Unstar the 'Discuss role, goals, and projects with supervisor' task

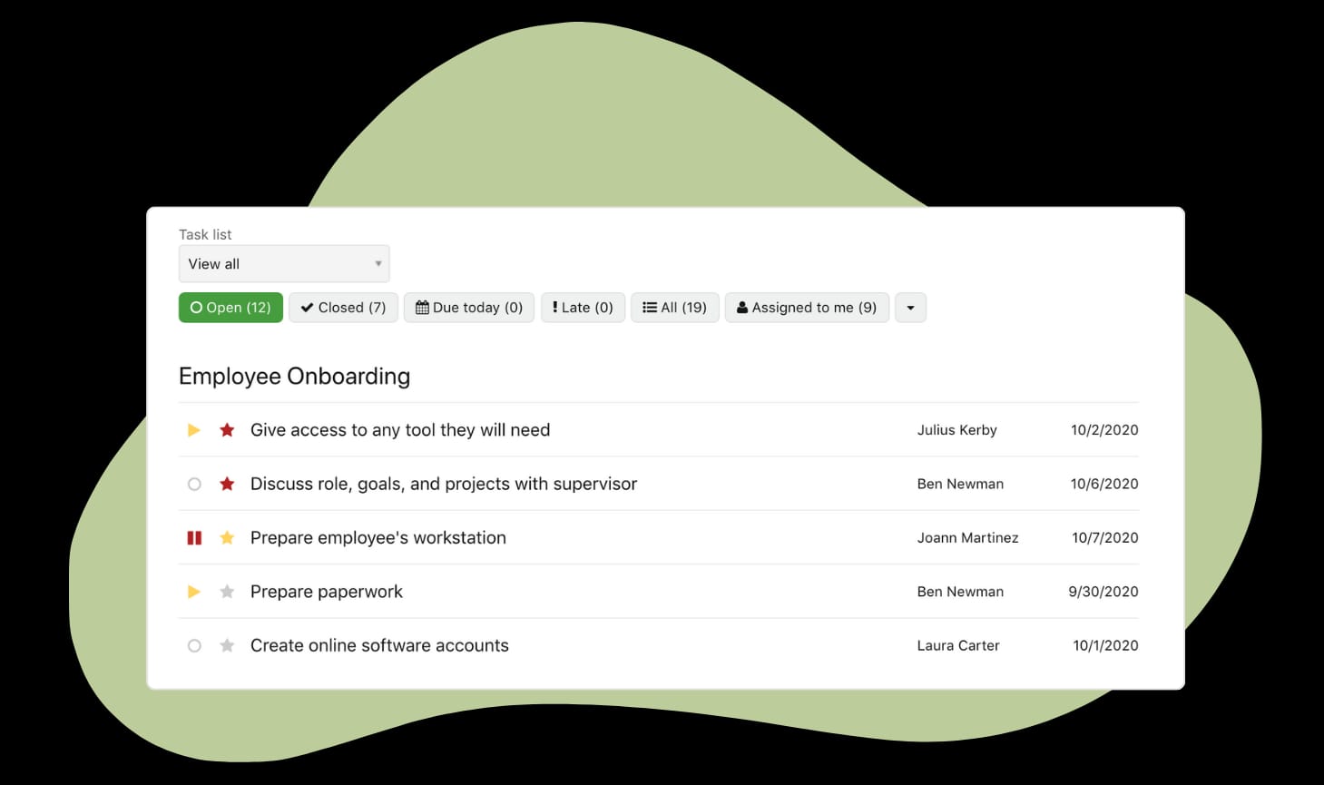point(226,483)
